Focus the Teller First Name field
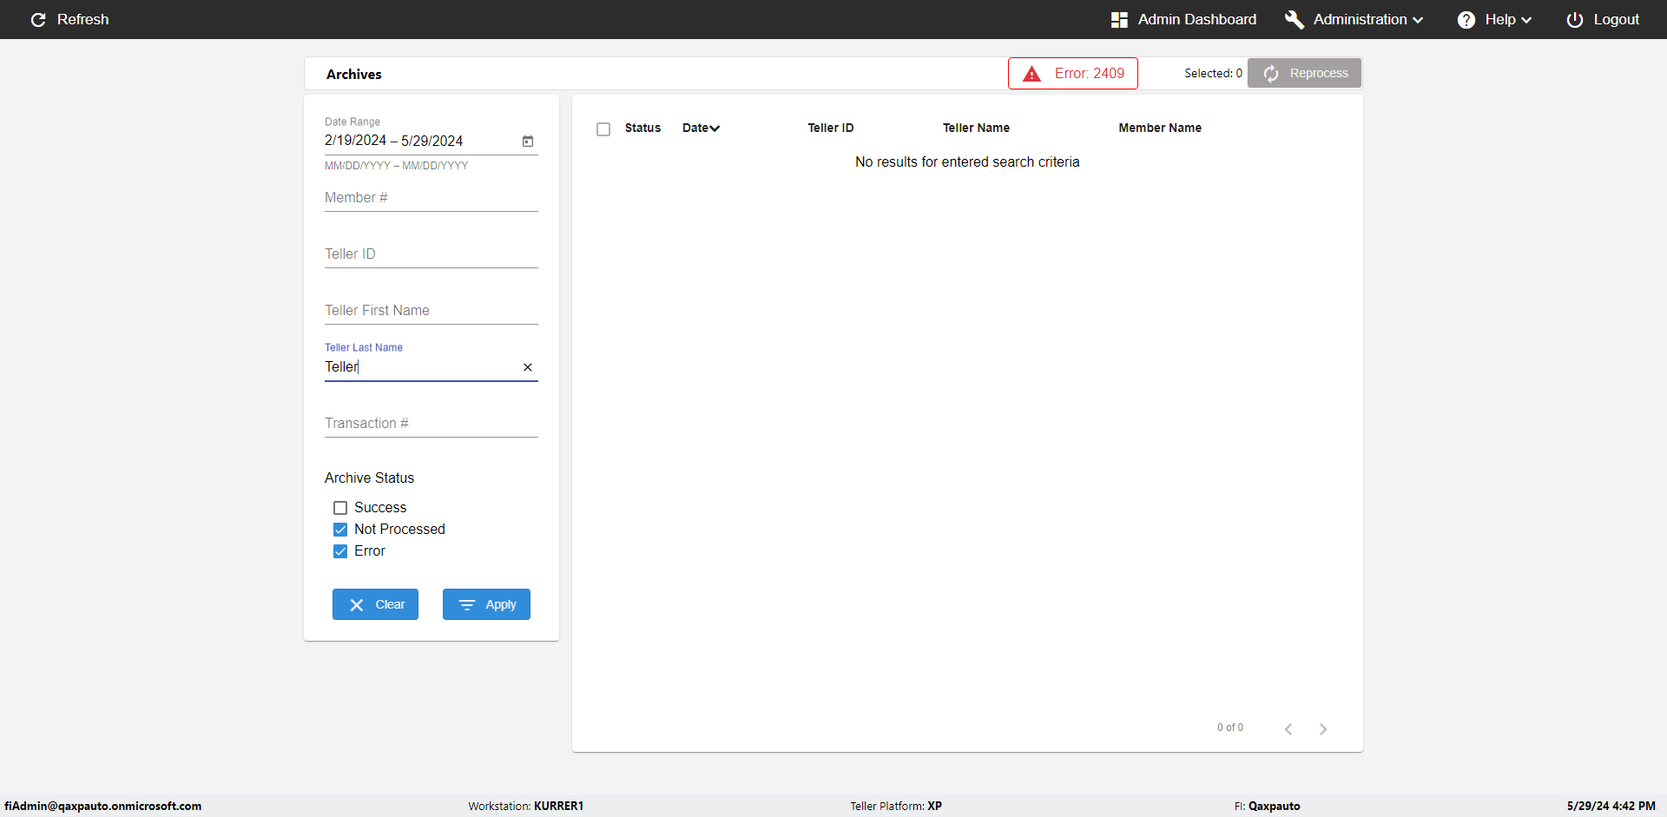Image resolution: width=1667 pixels, height=817 pixels. pyautogui.click(x=432, y=311)
